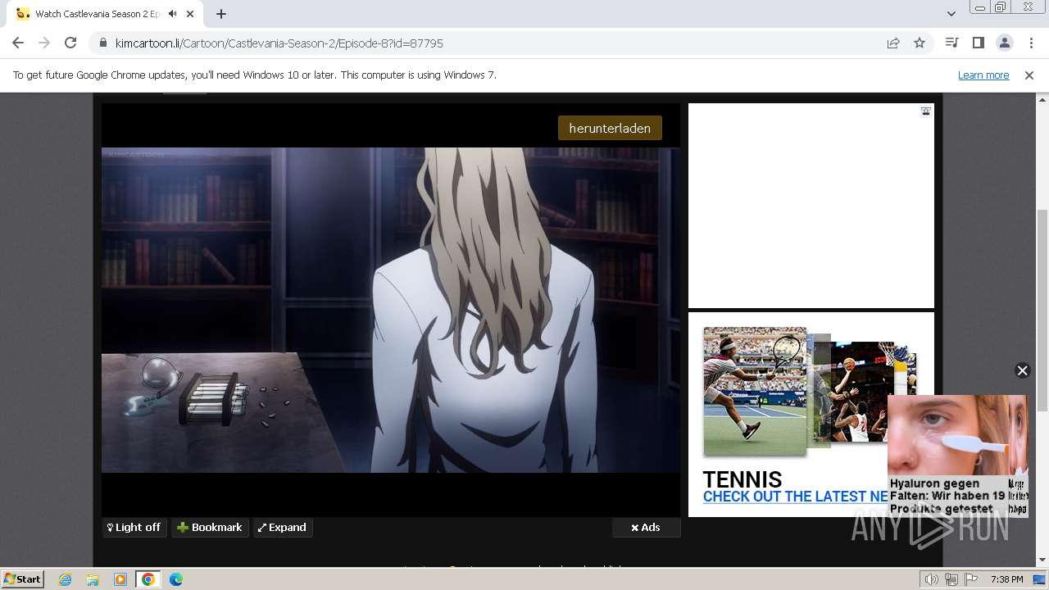Viewport: 1049px width, 590px height.
Task: Open tab search dropdown arrow
Action: (951, 14)
